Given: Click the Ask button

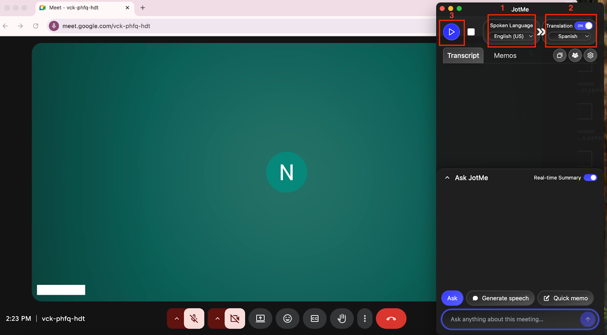Looking at the screenshot, I should 452,298.
